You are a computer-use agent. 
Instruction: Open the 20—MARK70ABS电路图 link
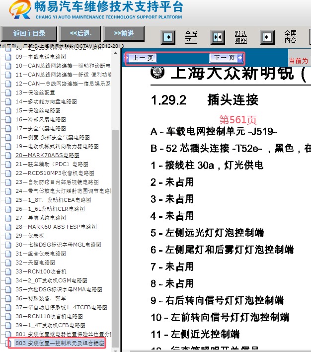pos(47,155)
